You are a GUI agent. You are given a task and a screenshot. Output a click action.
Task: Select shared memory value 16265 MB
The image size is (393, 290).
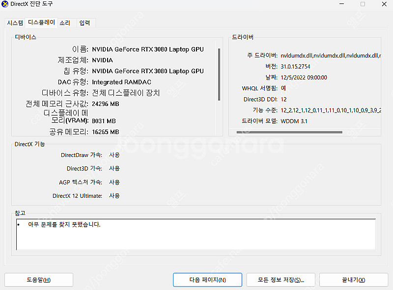pyautogui.click(x=106, y=132)
